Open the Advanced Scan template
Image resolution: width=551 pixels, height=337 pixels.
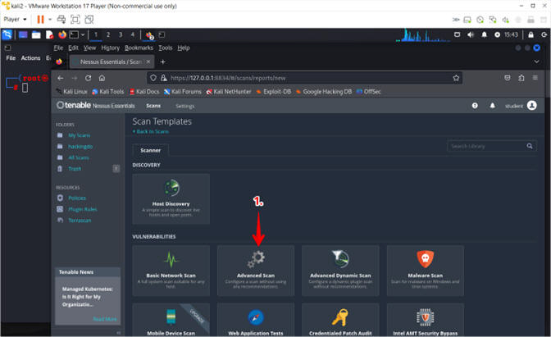pos(256,271)
